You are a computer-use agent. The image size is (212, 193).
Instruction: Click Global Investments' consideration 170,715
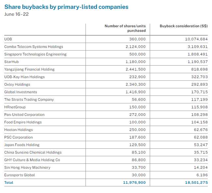[x=200, y=92]
